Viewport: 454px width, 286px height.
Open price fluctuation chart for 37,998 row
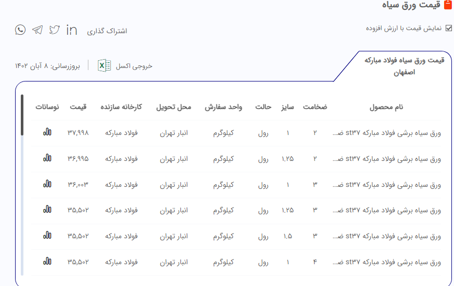click(x=47, y=132)
